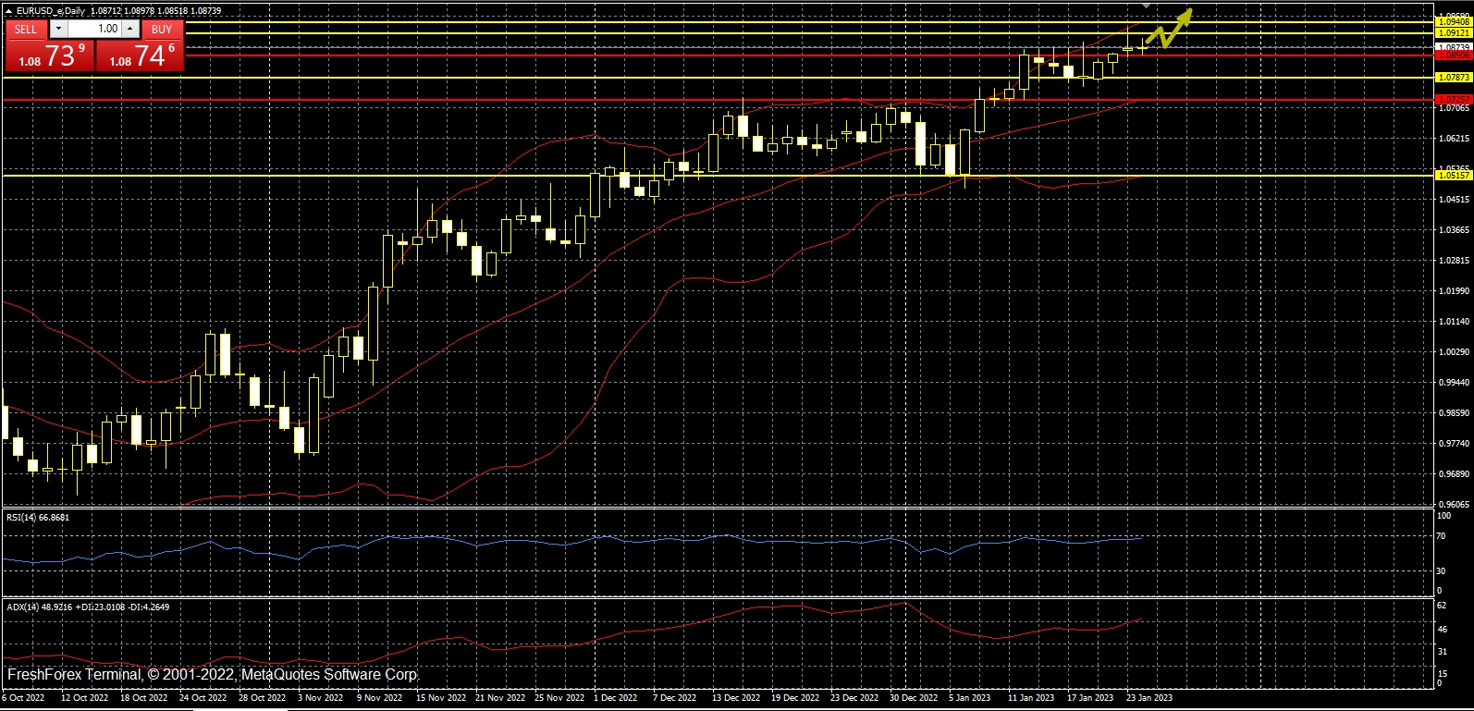The image size is (1474, 711).
Task: Decrease trade volume with down arrow
Action: (59, 29)
